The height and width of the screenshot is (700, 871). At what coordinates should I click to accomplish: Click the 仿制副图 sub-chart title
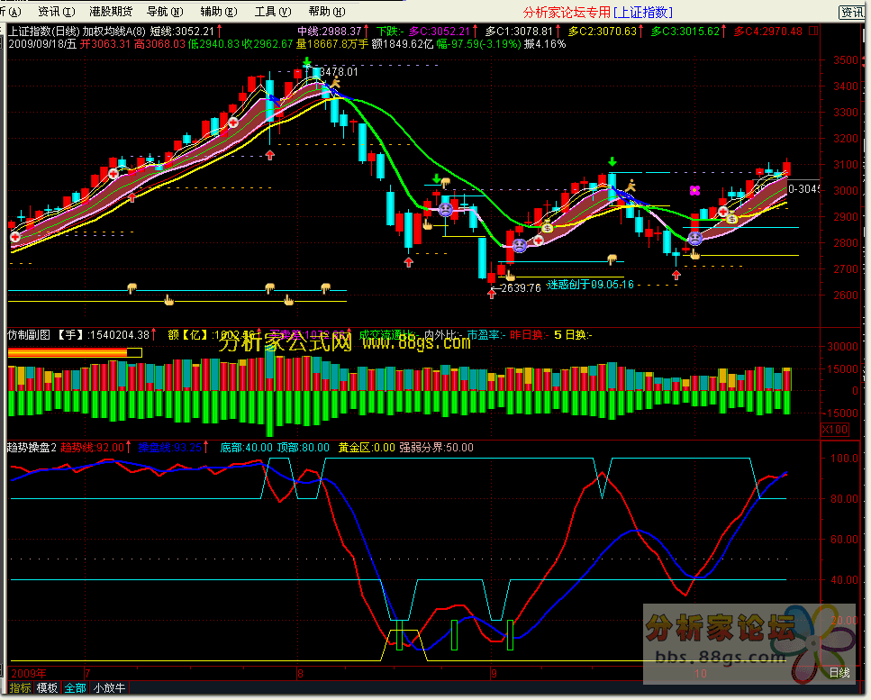coord(28,334)
